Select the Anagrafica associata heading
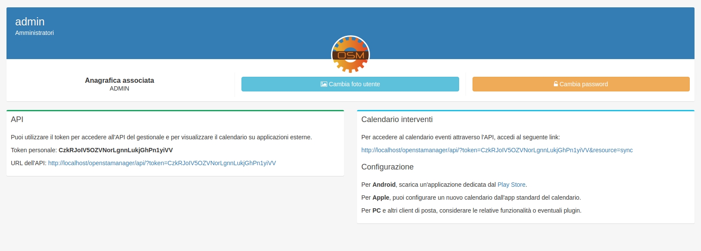Image resolution: width=701 pixels, height=251 pixels. point(119,80)
